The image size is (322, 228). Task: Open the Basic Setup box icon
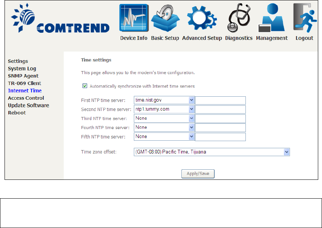(x=165, y=19)
